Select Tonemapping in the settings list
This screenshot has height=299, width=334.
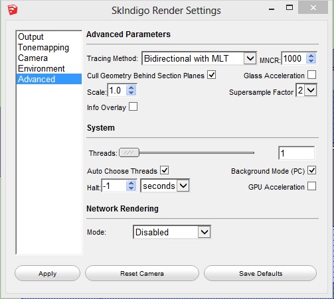[49, 47]
